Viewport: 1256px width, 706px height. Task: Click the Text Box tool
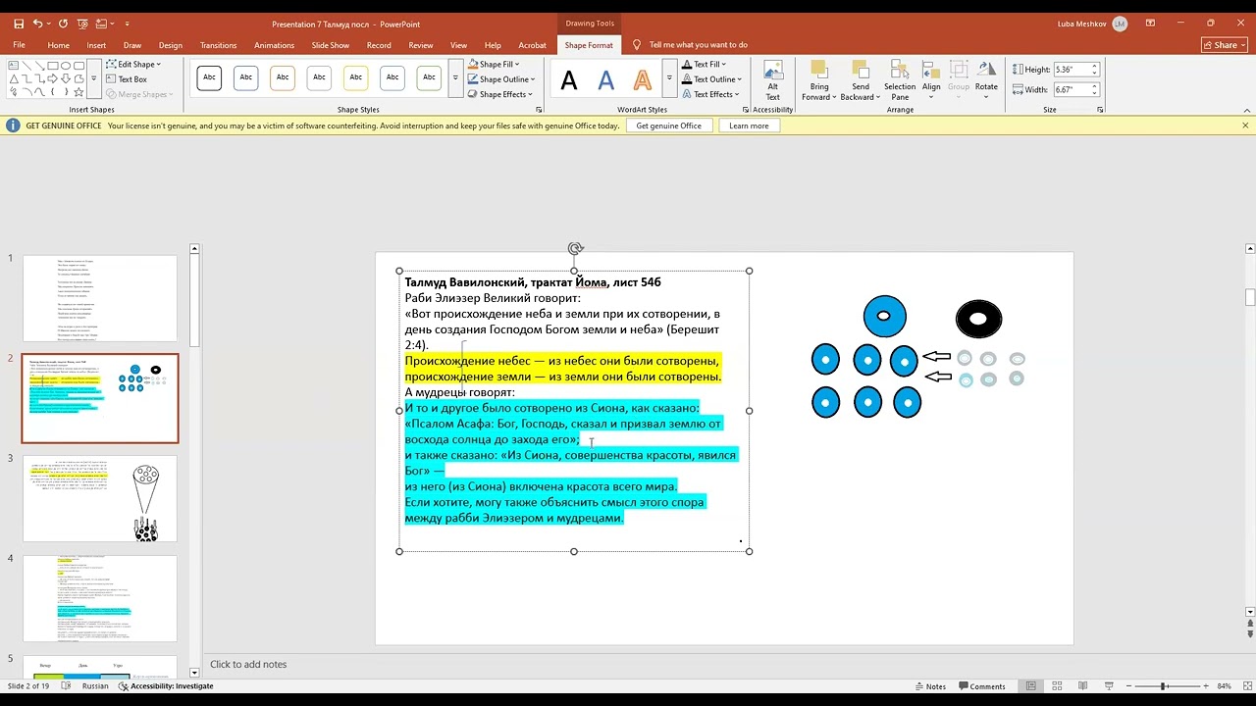(x=127, y=79)
